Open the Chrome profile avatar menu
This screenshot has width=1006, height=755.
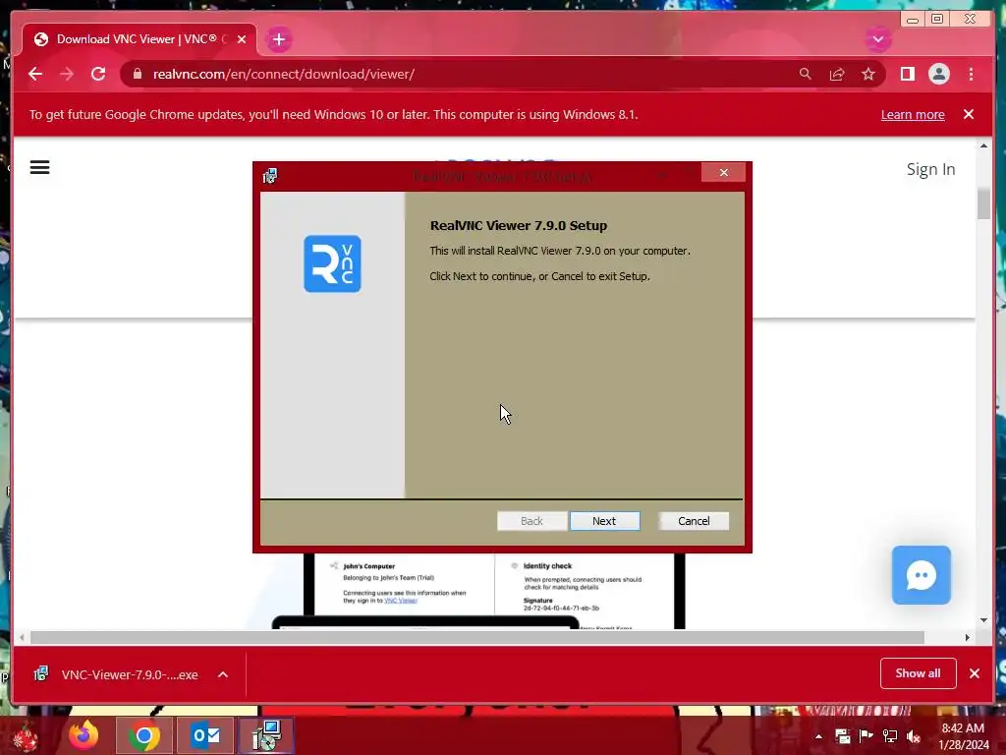point(938,74)
